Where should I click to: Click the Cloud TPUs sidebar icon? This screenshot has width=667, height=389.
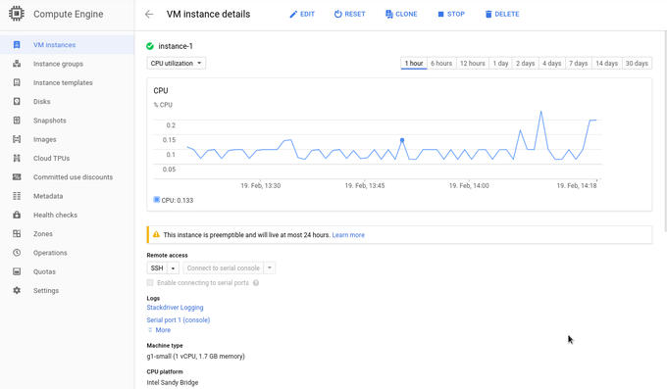coord(17,158)
